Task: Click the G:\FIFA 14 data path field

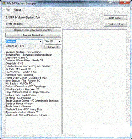Action: coord(53,18)
